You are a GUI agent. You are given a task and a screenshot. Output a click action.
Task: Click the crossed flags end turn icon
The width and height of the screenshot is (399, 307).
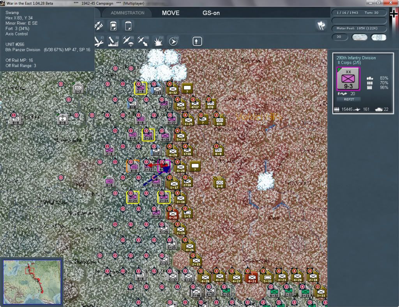pos(321,25)
